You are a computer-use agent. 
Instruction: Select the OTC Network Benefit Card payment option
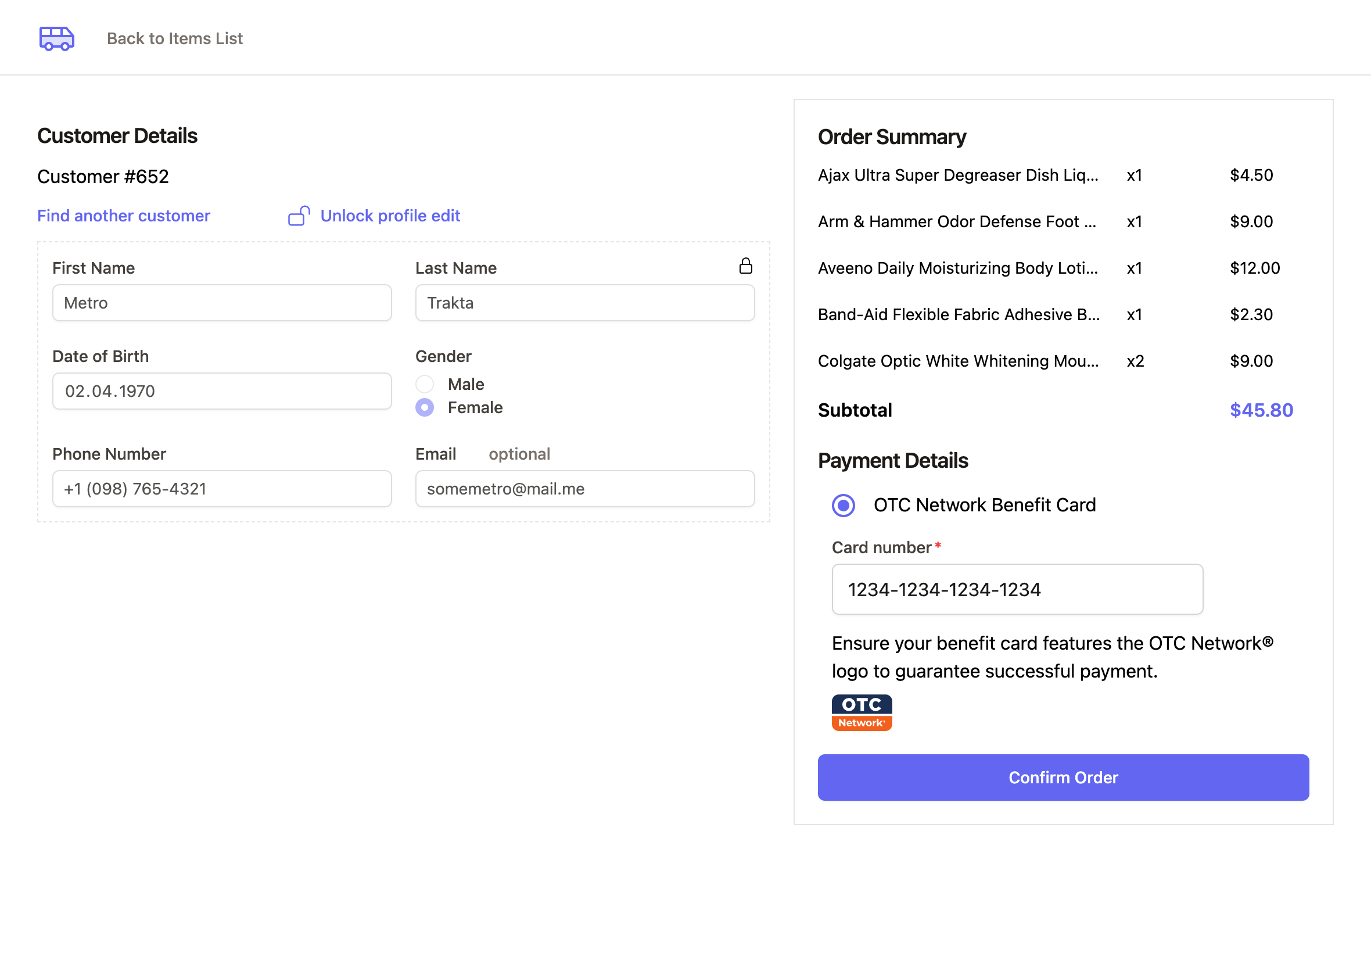[842, 505]
